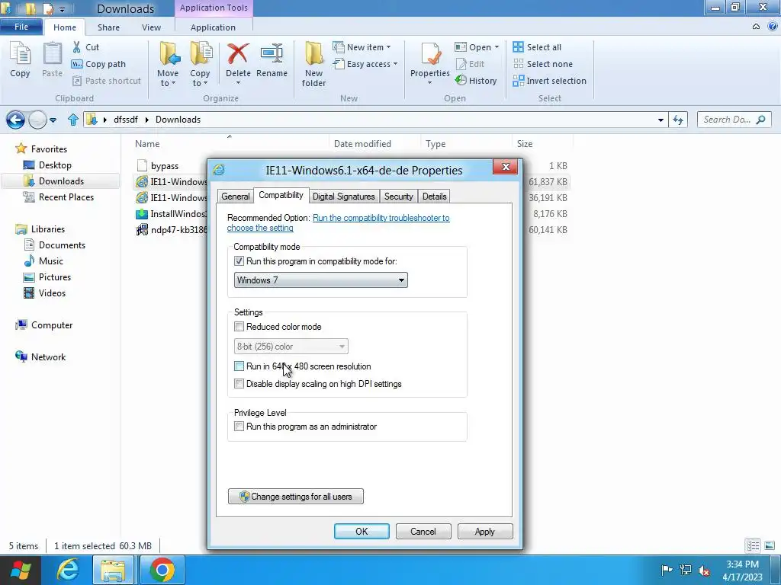Create a New folder
This screenshot has width=781, height=585.
(x=313, y=64)
